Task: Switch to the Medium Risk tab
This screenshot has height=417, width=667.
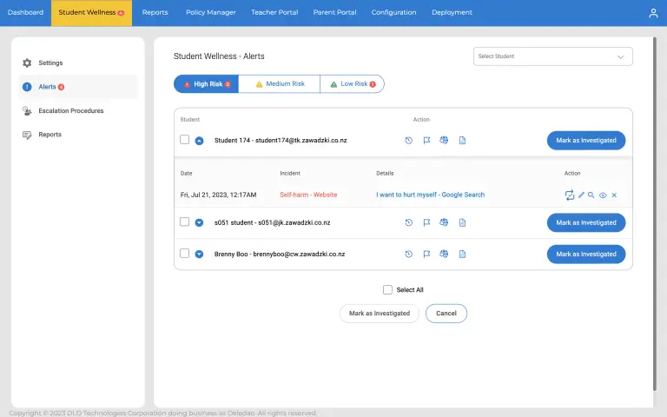Action: [279, 83]
